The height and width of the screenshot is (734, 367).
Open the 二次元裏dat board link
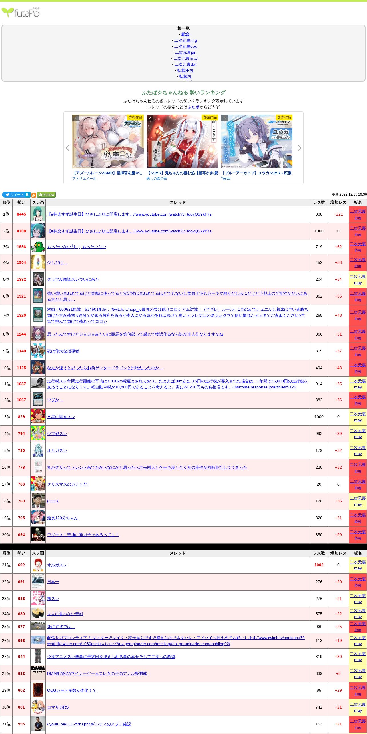point(186,64)
